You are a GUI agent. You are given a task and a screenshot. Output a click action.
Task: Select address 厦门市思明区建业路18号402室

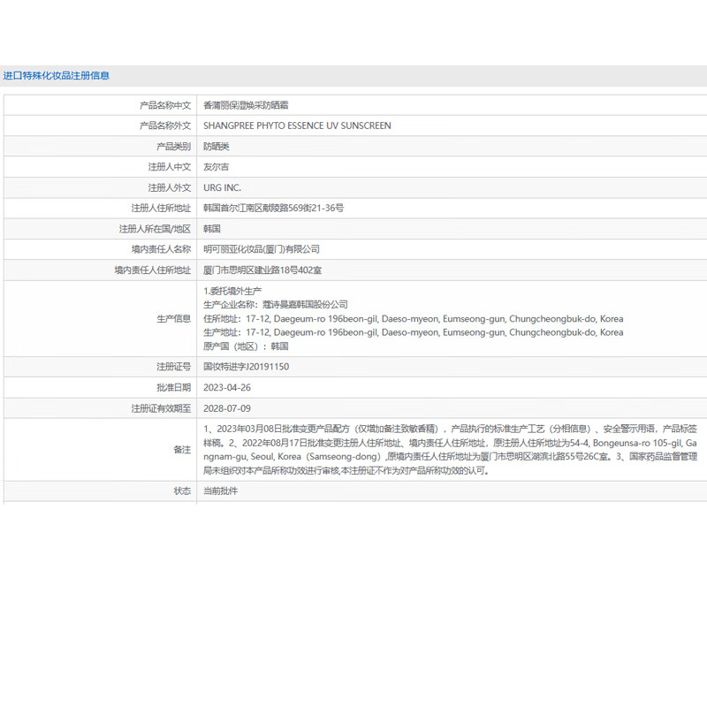(262, 270)
